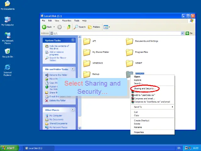
Task: Click Local Disk (C:) taskbar button
Action: click(38, 148)
